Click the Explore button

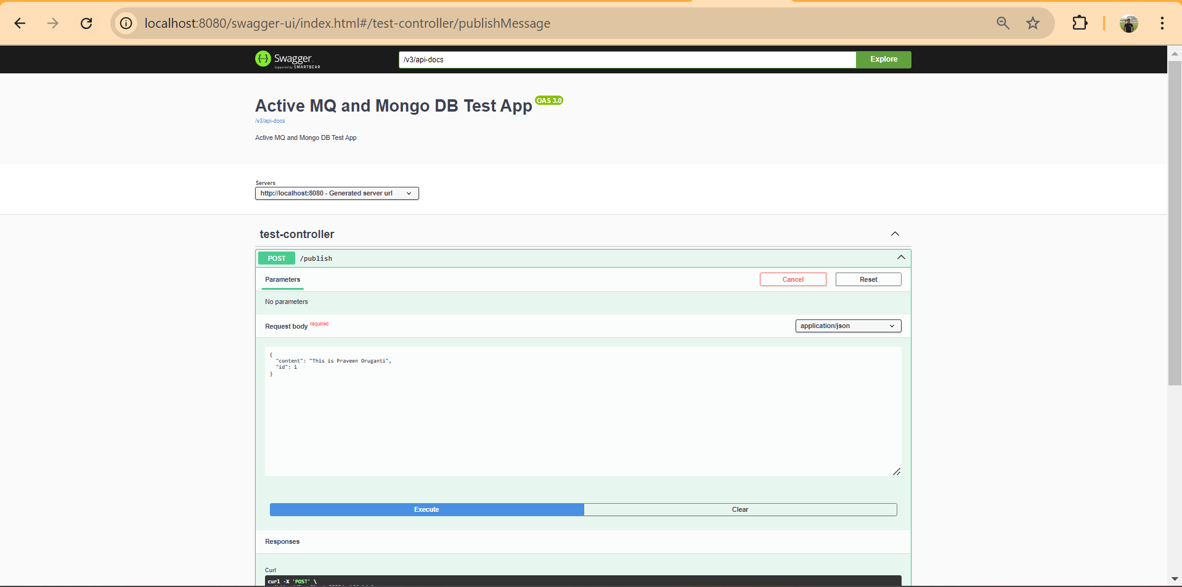click(x=884, y=59)
